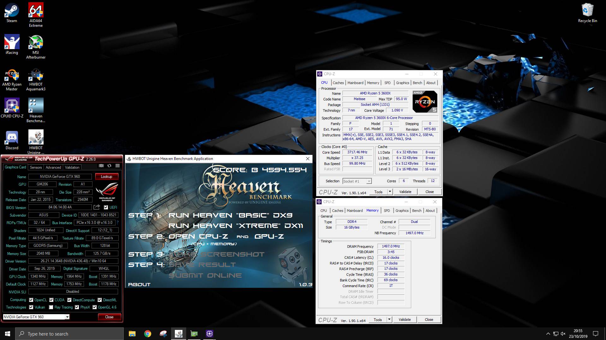Screen dimensions: 606x340
Task: Click GPU-Z taskbar icon
Action: [194, 334]
